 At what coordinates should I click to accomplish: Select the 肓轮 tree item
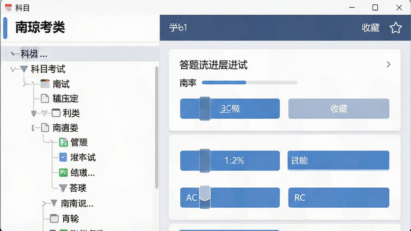(x=70, y=219)
